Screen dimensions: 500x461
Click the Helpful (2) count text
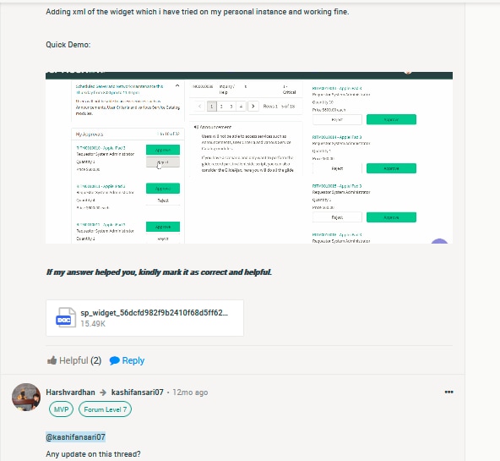(x=80, y=360)
